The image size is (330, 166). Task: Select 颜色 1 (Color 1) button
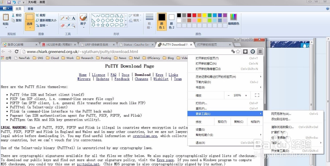click(162, 22)
